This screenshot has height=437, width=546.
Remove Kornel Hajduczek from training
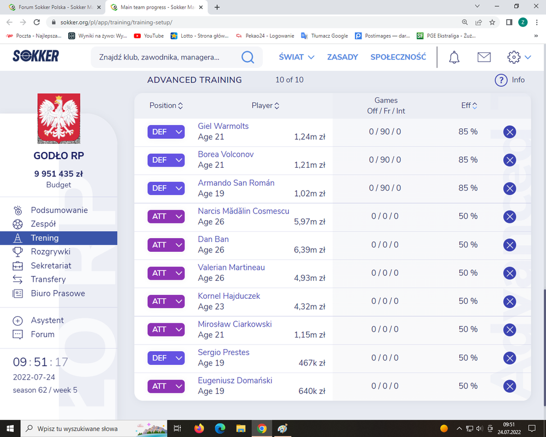click(509, 301)
